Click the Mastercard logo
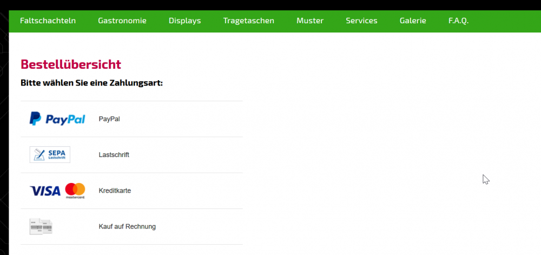This screenshot has width=541, height=255. (75, 191)
